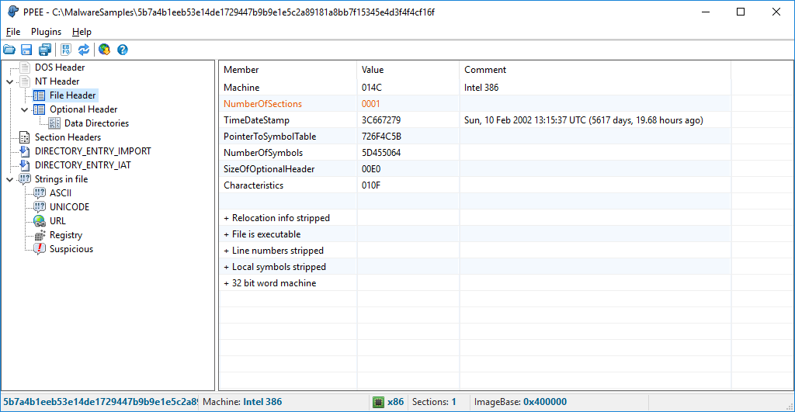Click the Strings in file bubble icon
Screen dimensions: 795x412
pos(24,179)
